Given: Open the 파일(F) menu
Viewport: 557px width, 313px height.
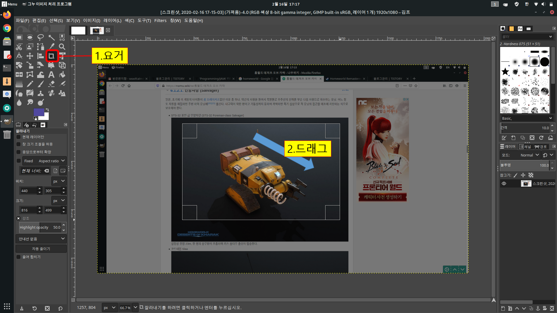Looking at the screenshot, I should coord(22,21).
